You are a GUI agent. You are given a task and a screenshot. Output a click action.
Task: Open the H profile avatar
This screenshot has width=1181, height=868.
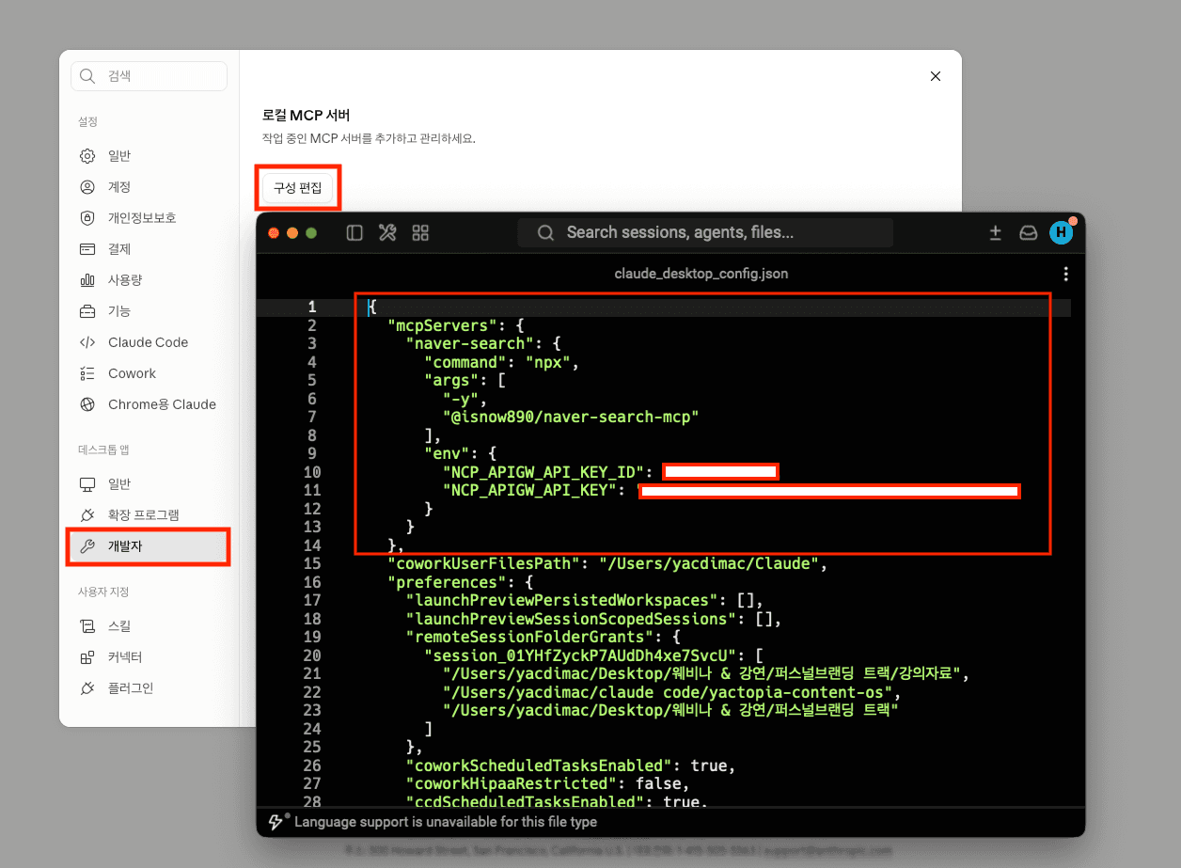1062,232
